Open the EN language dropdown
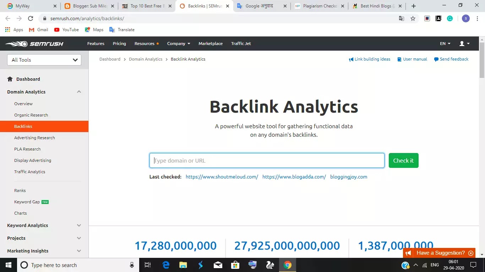 click(x=445, y=44)
